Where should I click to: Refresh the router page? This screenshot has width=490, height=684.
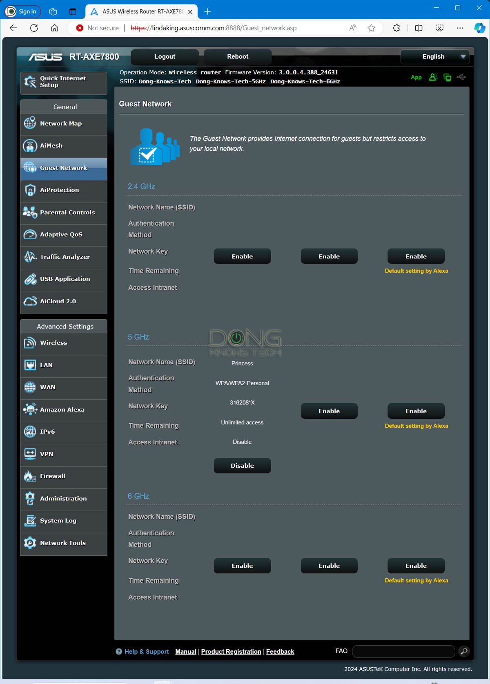(x=34, y=28)
